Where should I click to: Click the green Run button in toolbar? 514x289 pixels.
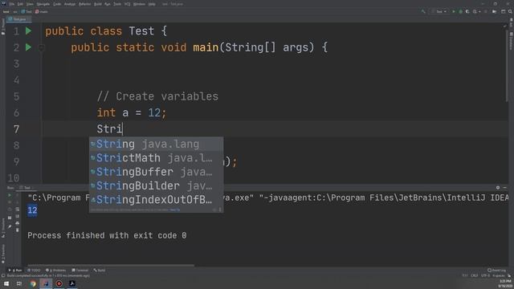(454, 11)
